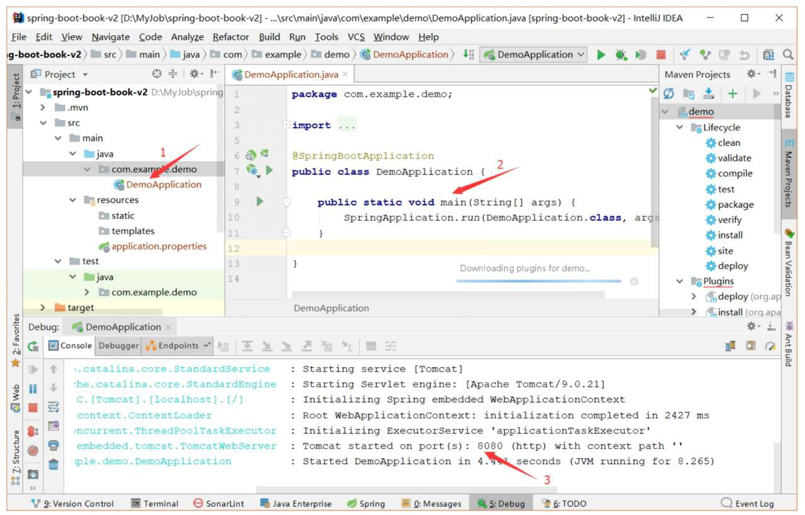Download Maven sources icon
This screenshot has height=515, width=805.
tap(709, 93)
